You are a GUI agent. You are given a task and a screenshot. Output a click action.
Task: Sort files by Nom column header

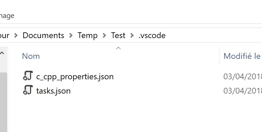click(x=31, y=56)
